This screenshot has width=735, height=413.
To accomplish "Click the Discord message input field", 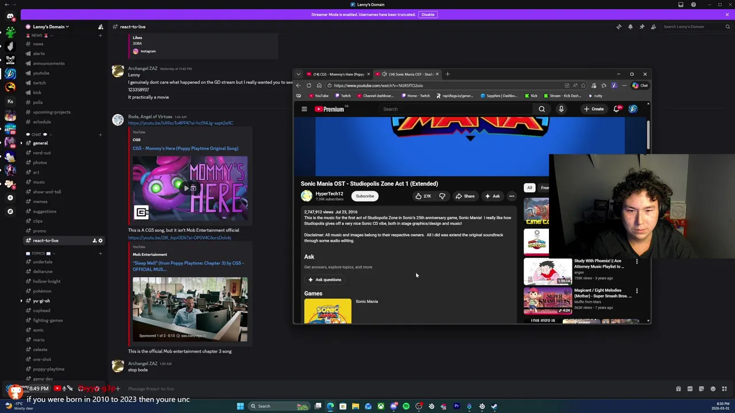I will click(x=396, y=389).
